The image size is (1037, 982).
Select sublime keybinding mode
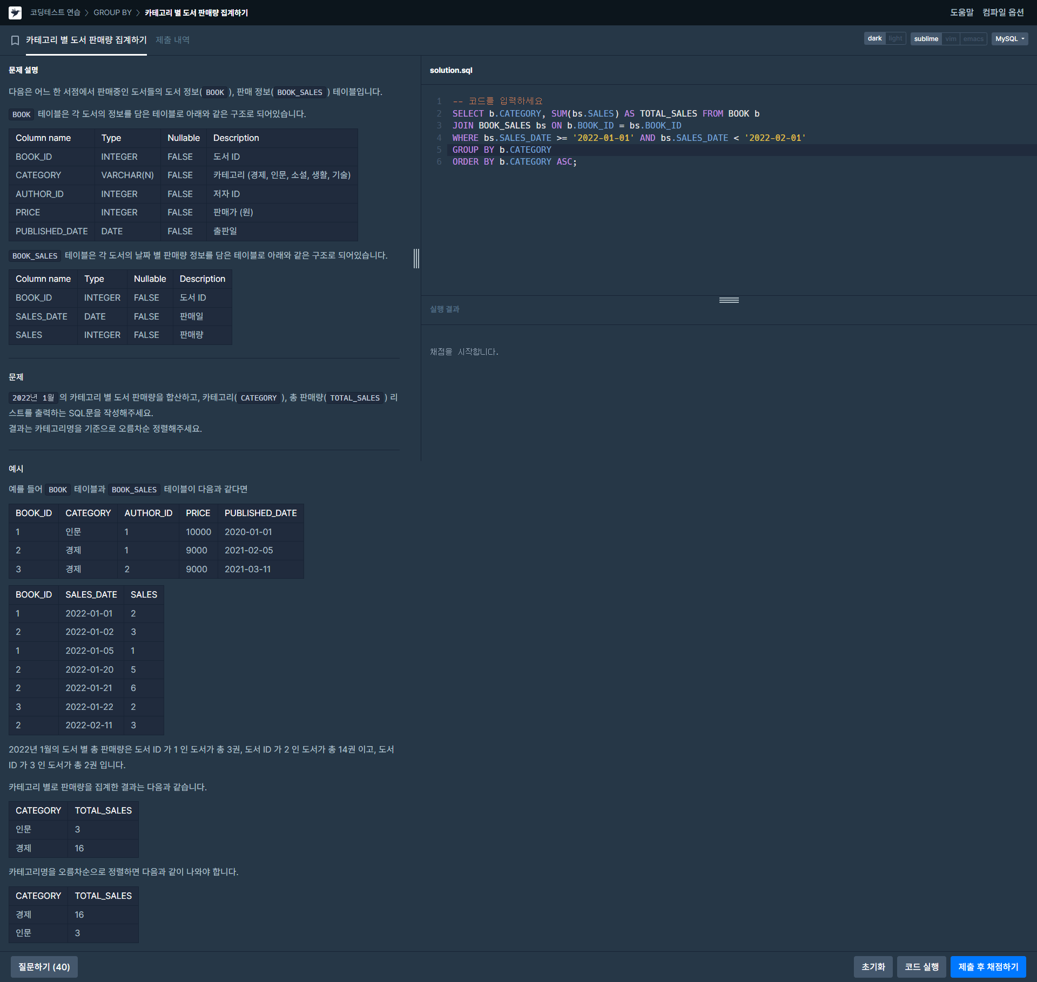pyautogui.click(x=926, y=39)
